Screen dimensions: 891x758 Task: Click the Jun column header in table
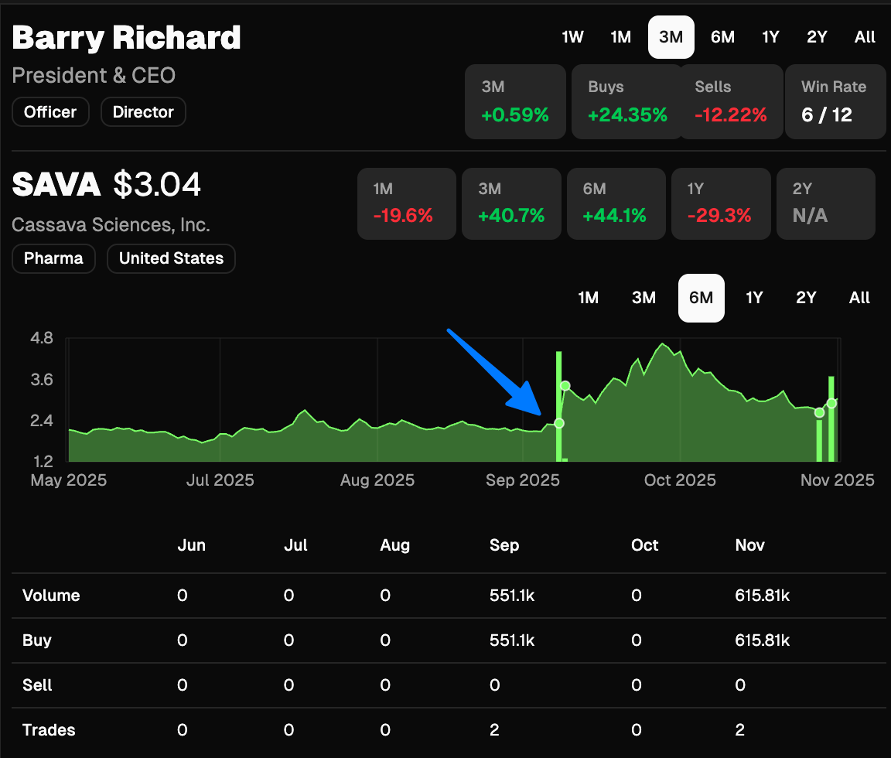[192, 545]
